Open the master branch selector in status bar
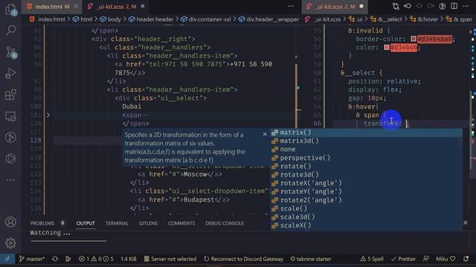Image resolution: width=476 pixels, height=267 pixels. pos(32,259)
